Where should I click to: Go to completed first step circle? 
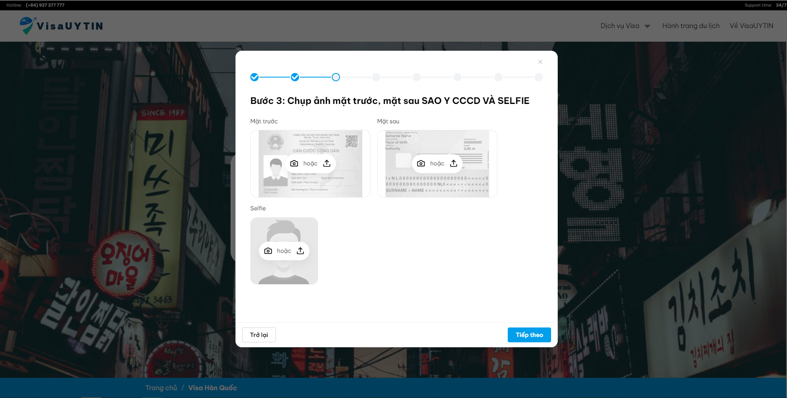(254, 77)
